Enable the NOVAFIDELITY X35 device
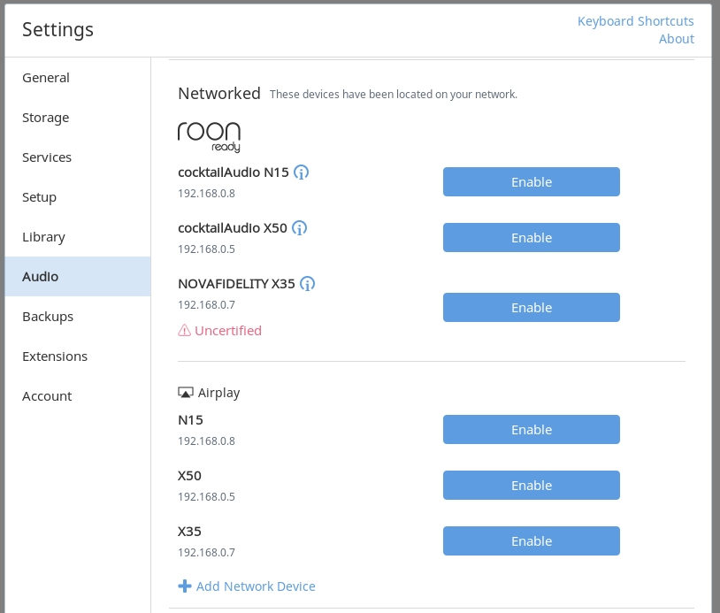Viewport: 720px width, 613px height. pyautogui.click(x=532, y=307)
